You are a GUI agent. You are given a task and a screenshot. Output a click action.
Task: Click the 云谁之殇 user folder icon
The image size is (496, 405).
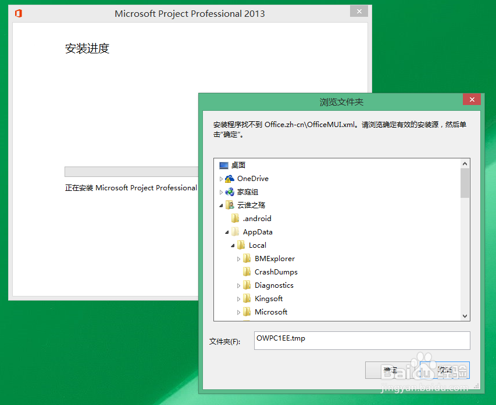tap(230, 205)
